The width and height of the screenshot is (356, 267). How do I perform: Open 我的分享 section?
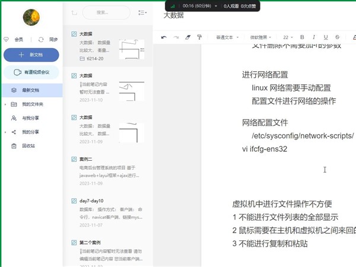(30, 132)
